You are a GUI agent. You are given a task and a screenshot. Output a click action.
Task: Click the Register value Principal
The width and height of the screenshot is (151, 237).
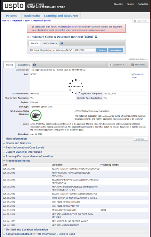(x=34, y=102)
